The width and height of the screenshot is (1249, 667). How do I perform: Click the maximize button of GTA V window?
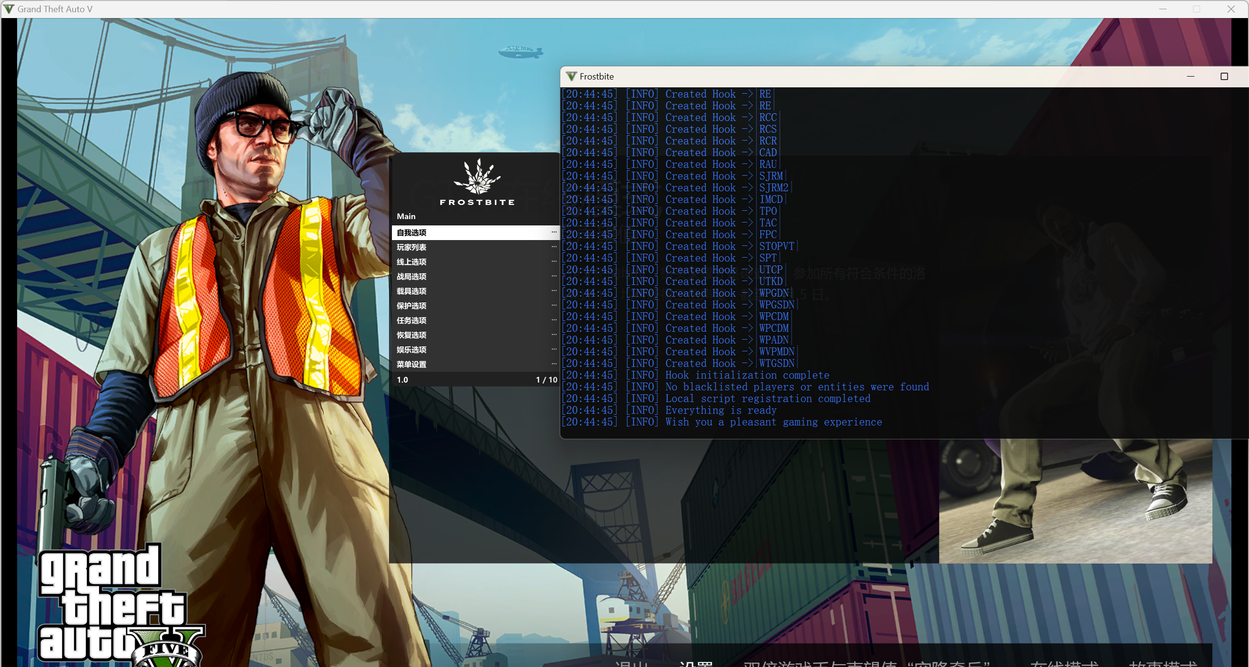(x=1196, y=9)
